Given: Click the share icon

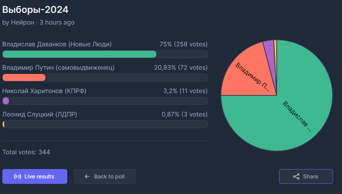Looking at the screenshot, I should 296,176.
